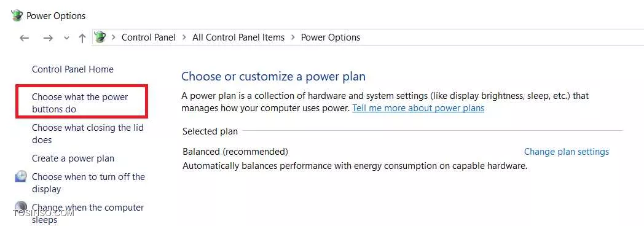Open recent locations dropdown chevron
Image resolution: width=644 pixels, height=226 pixels.
pos(66,38)
